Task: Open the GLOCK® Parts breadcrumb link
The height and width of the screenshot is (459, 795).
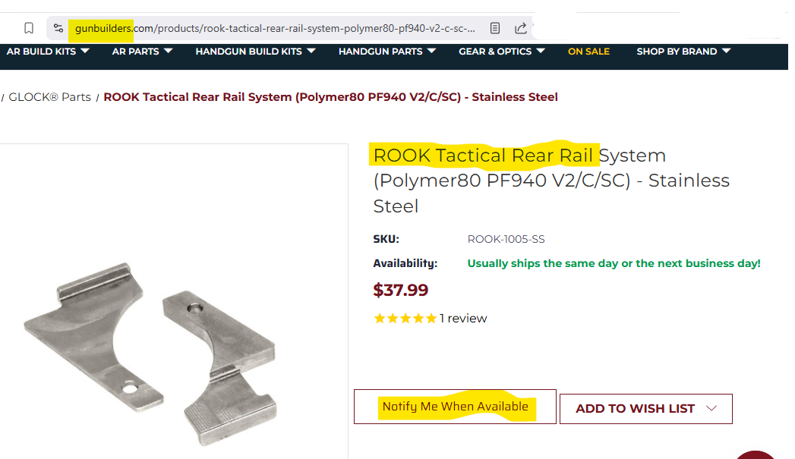Action: (x=49, y=97)
